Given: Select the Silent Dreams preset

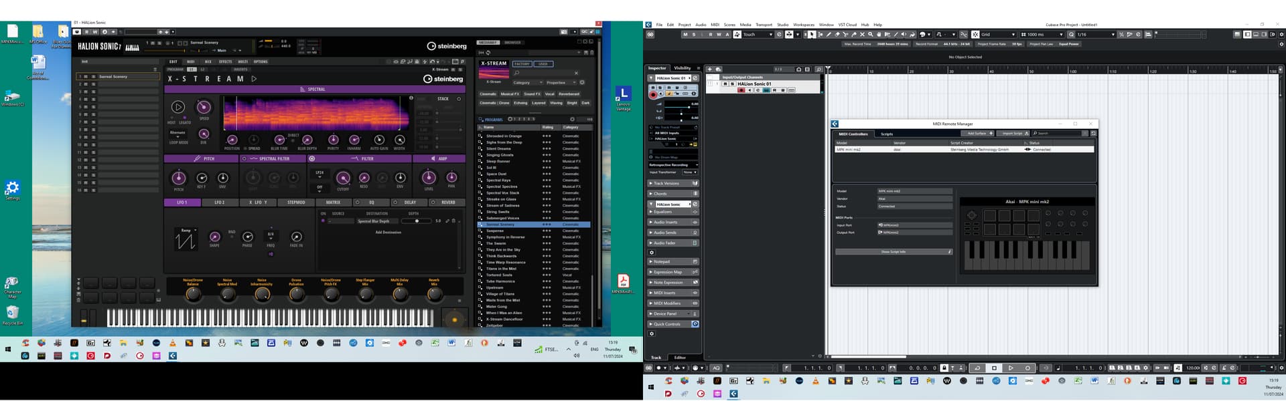Looking at the screenshot, I should tap(498, 148).
